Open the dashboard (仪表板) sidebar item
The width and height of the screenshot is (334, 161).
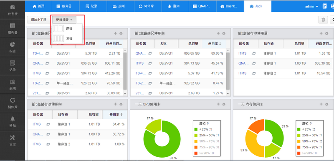13,10
